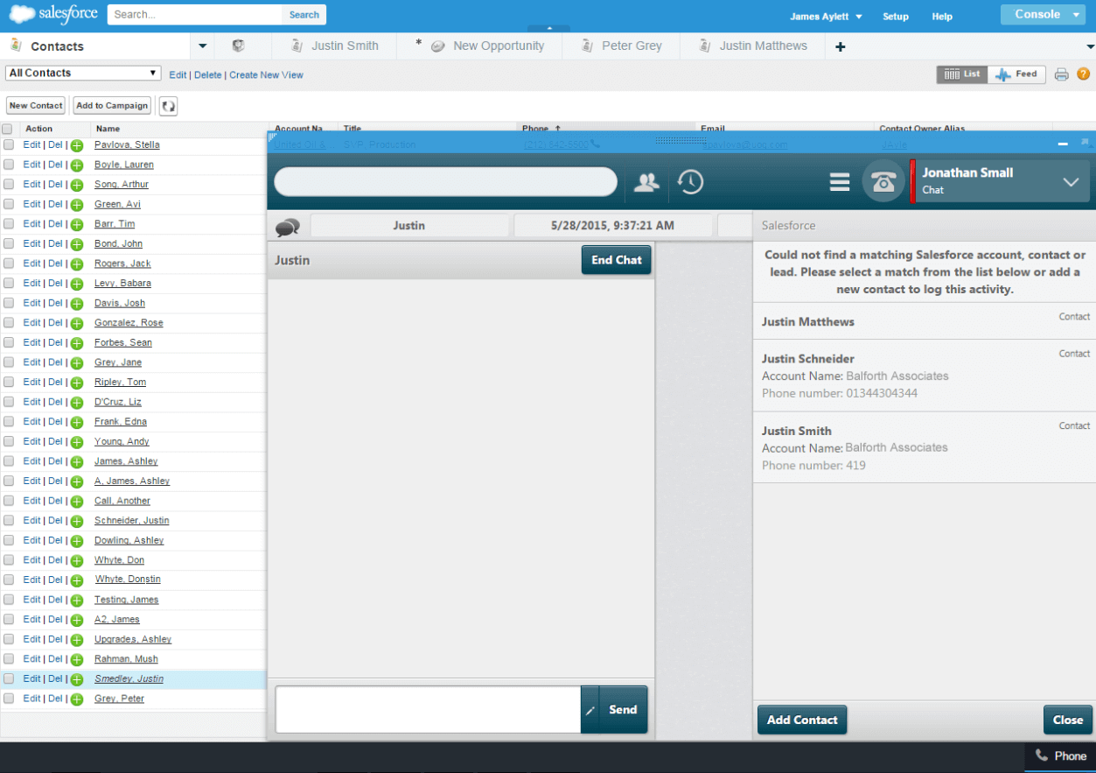Open the Setup menu link
This screenshot has width=1096, height=773.
[x=896, y=17]
